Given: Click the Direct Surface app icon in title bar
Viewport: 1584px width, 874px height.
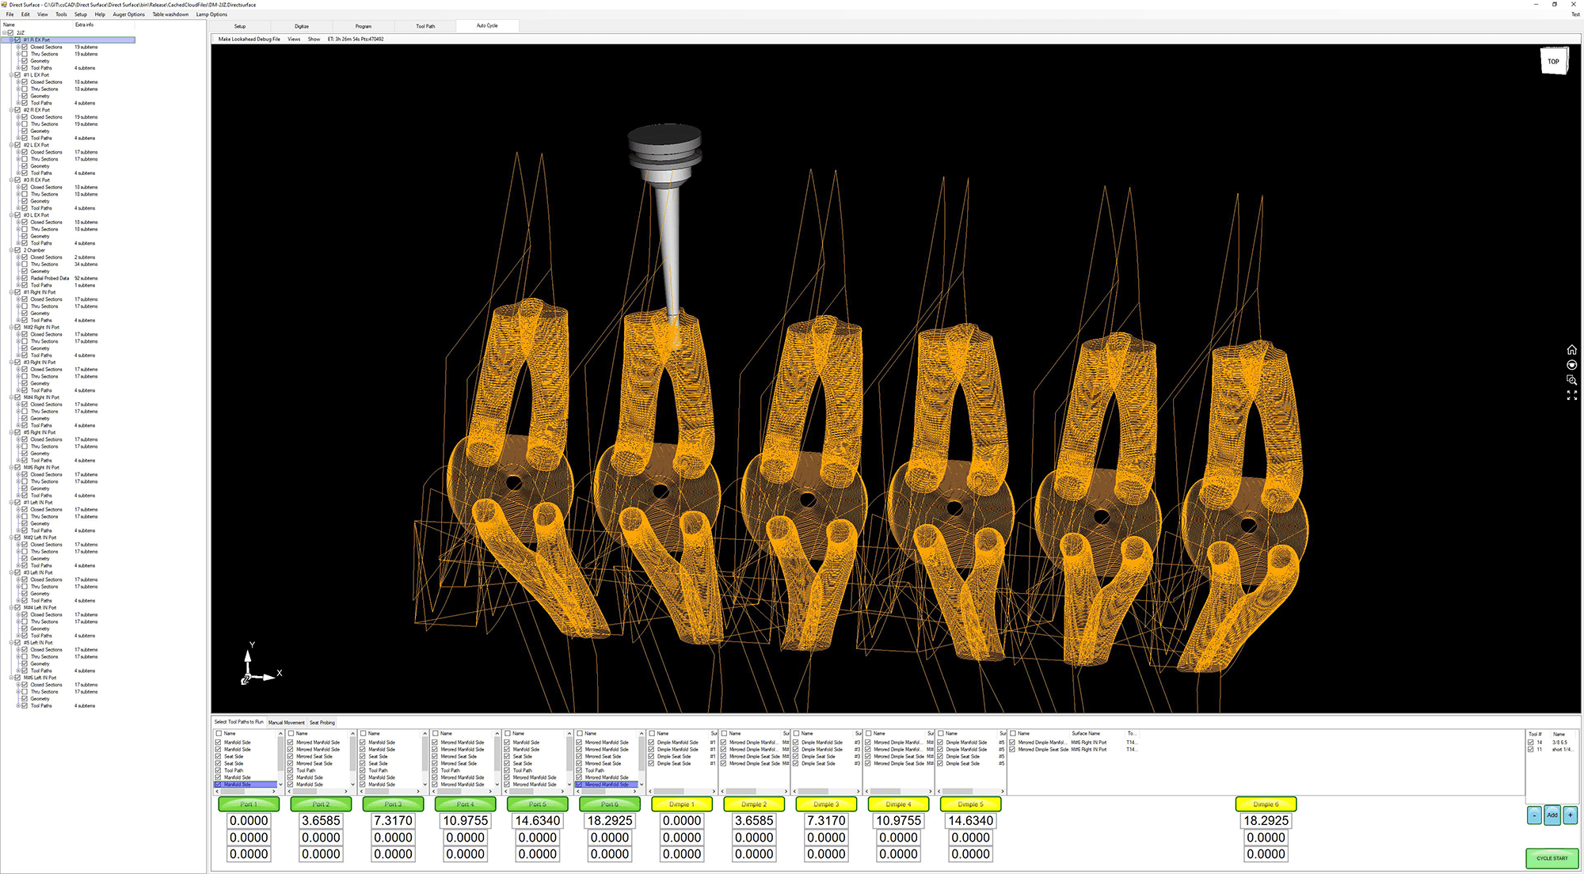Looking at the screenshot, I should pos(4,5).
